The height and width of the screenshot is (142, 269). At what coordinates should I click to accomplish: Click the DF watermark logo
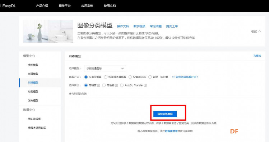234,131
